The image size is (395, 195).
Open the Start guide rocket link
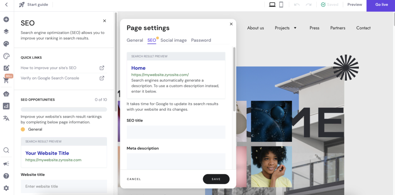(34, 5)
